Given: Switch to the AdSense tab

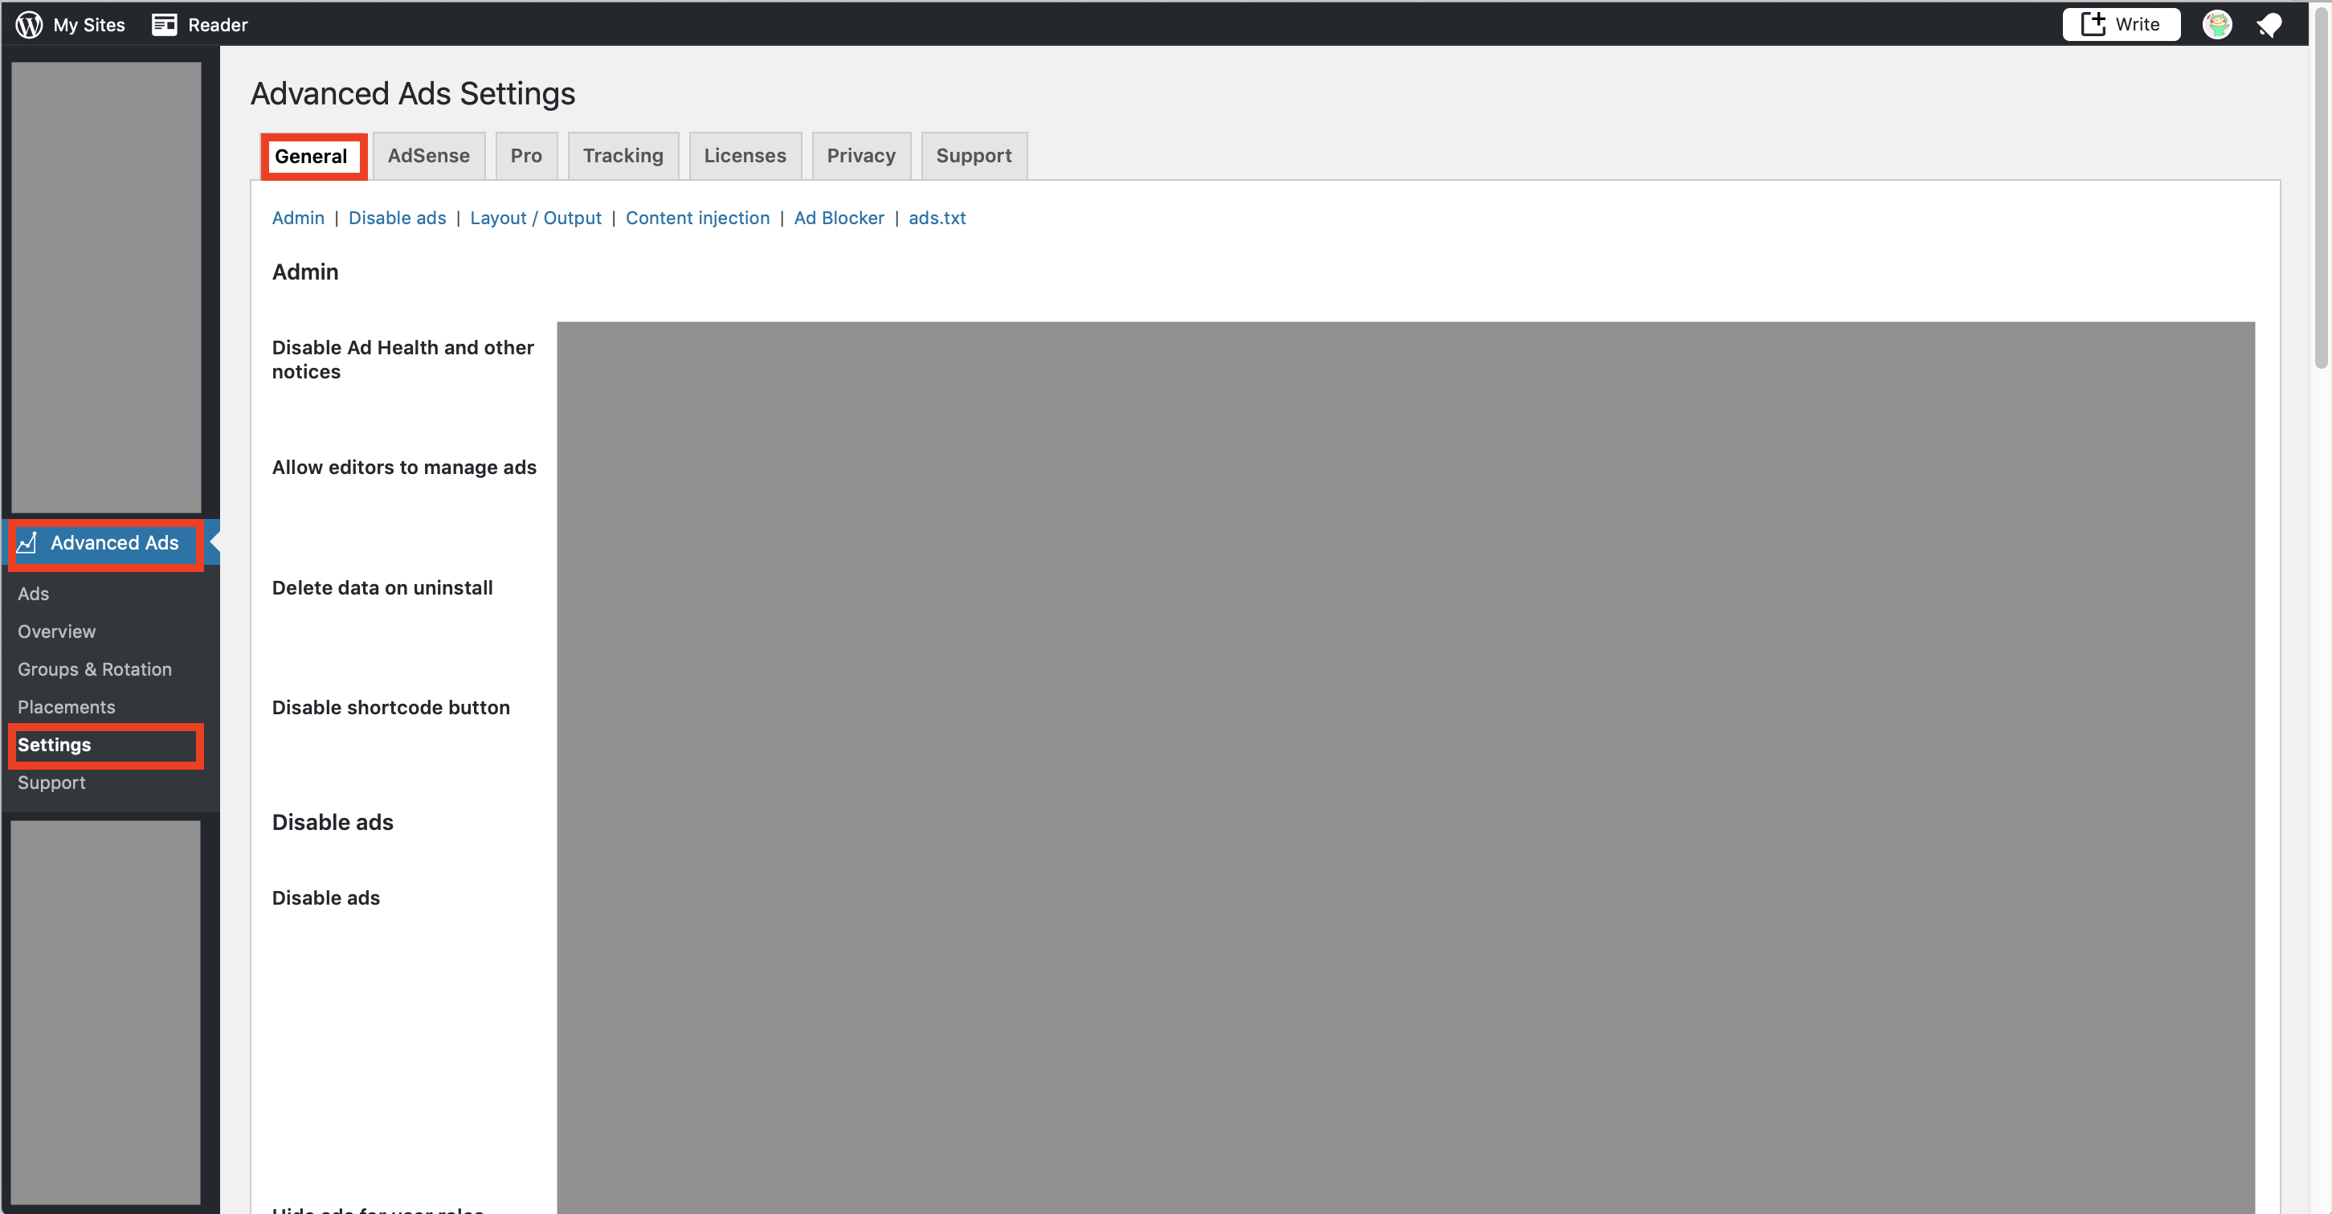Looking at the screenshot, I should 429,156.
